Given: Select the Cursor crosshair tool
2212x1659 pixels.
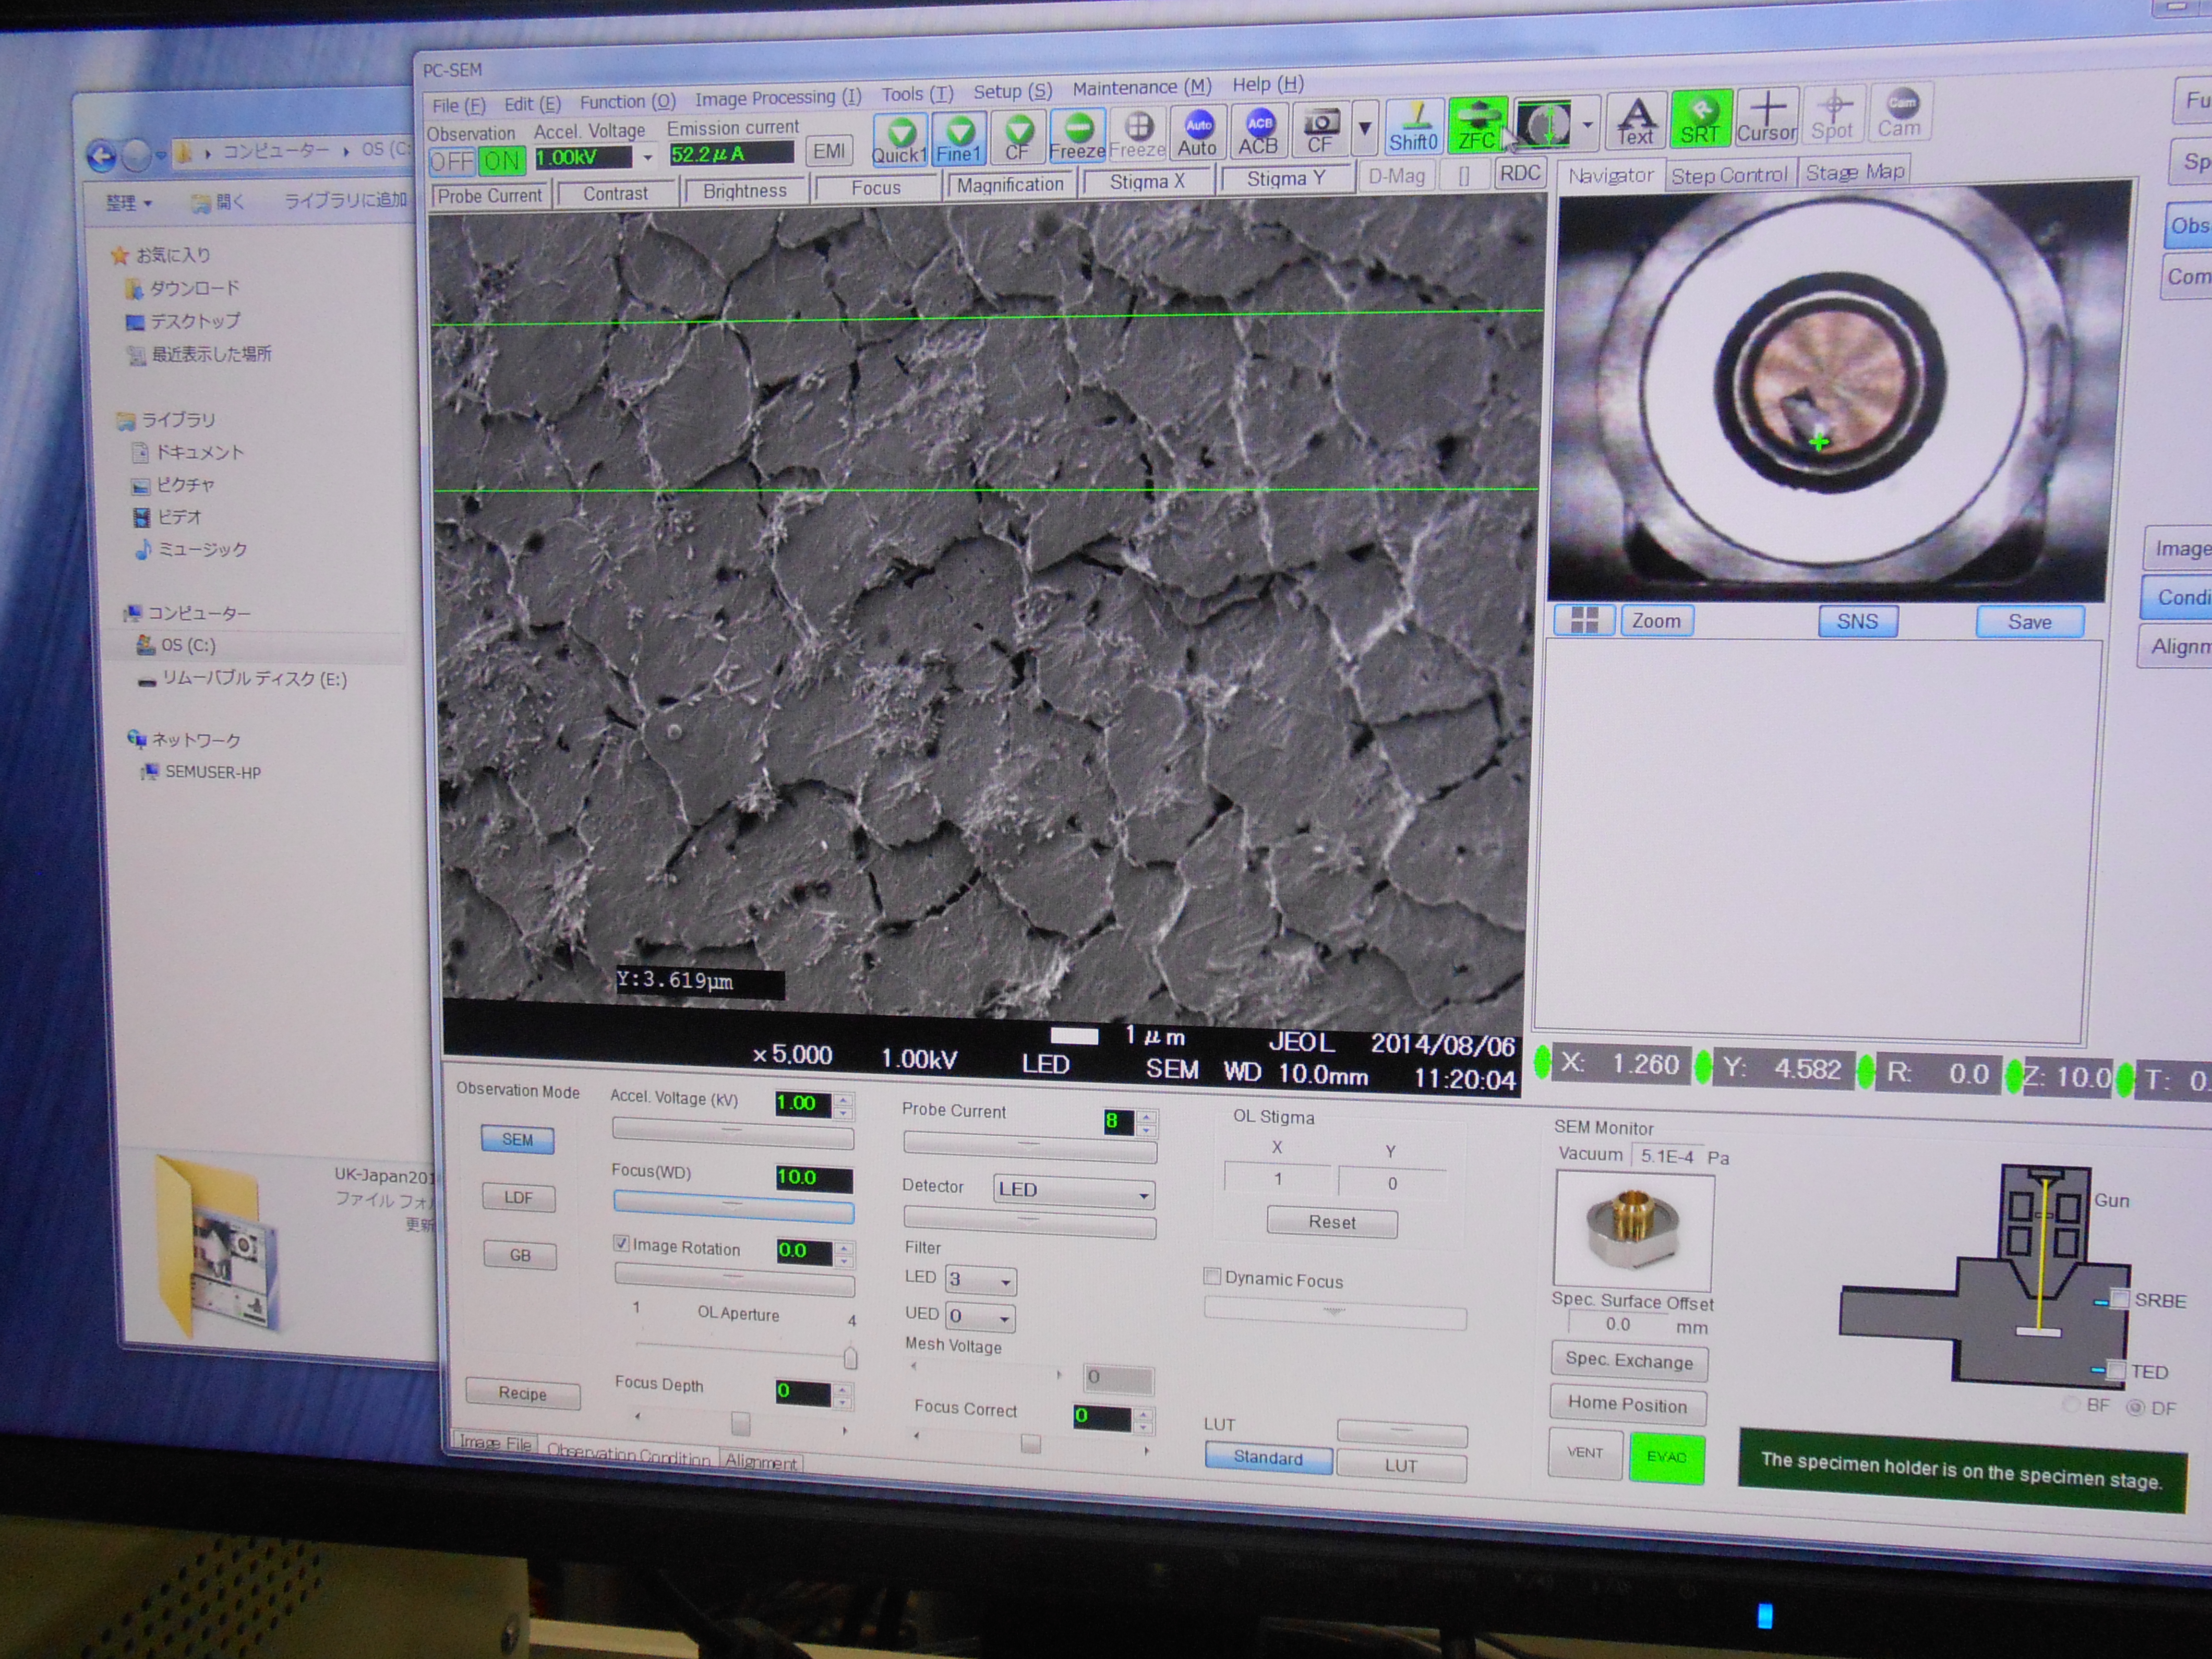Looking at the screenshot, I should coord(1766,117).
